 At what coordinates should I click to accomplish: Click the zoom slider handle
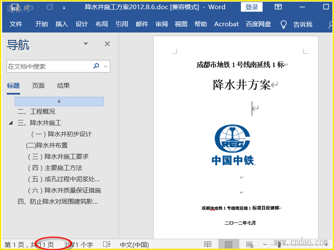tap(279, 245)
